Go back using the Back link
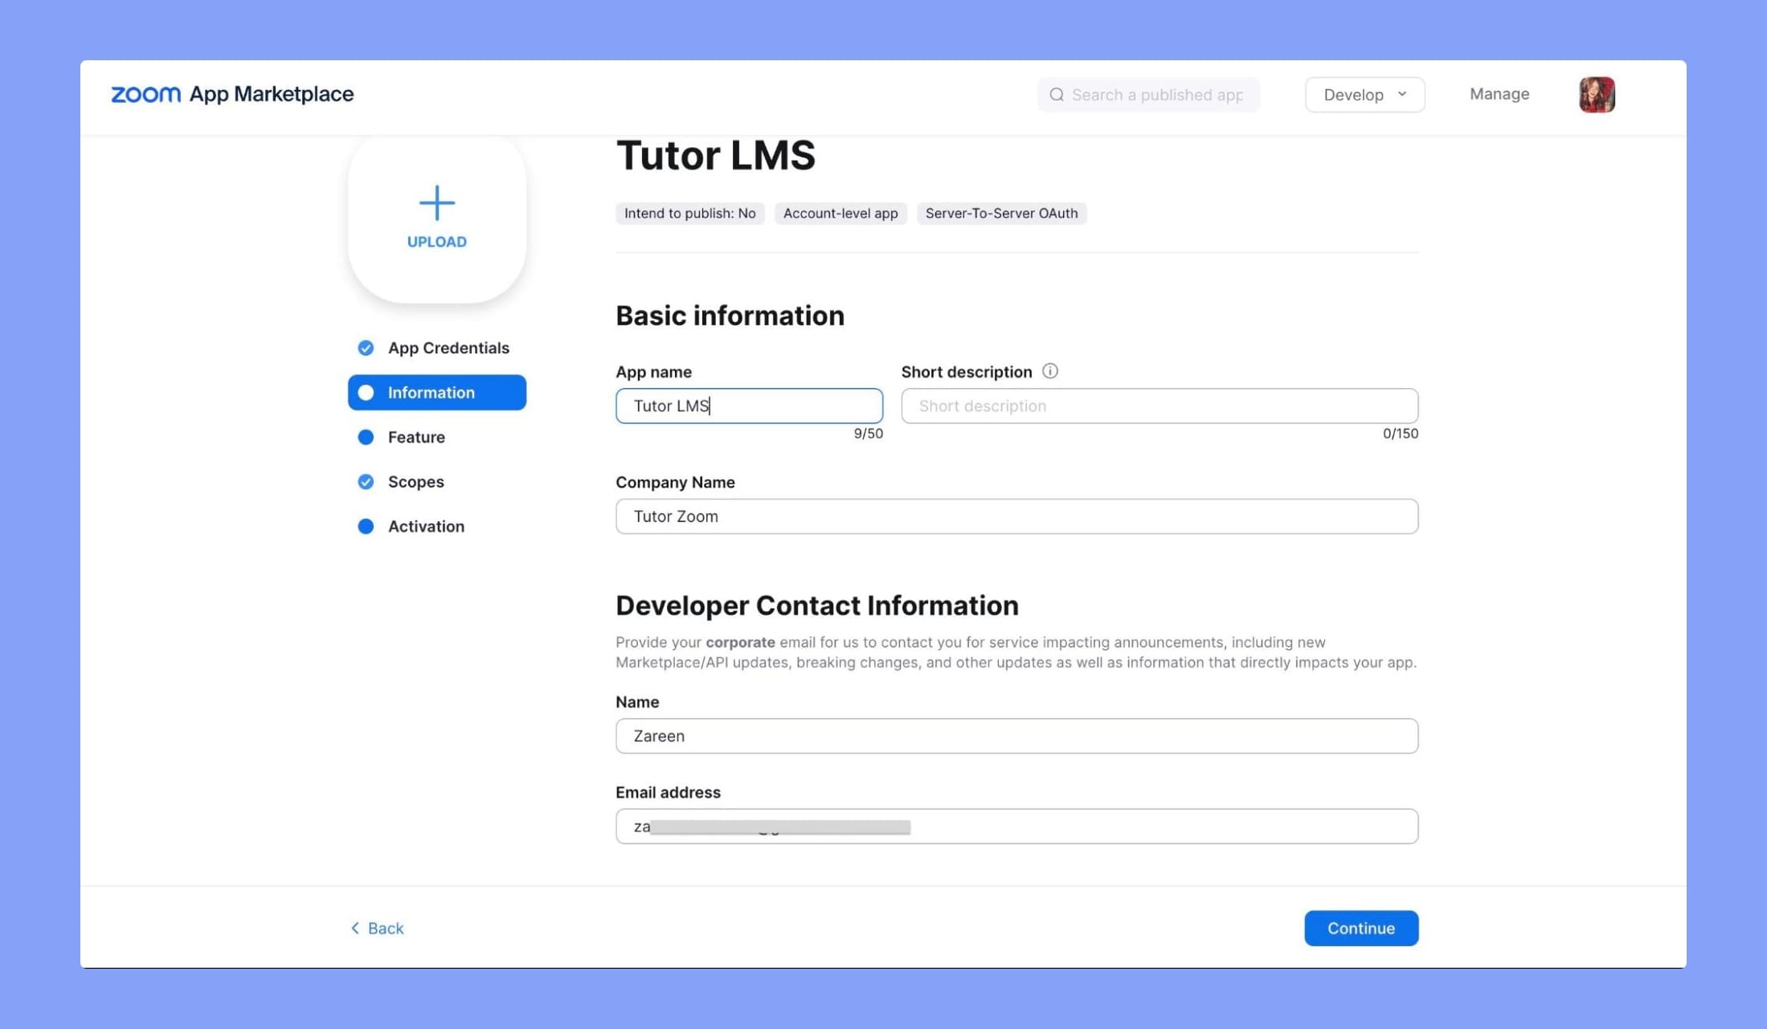This screenshot has width=1767, height=1029. point(385,928)
